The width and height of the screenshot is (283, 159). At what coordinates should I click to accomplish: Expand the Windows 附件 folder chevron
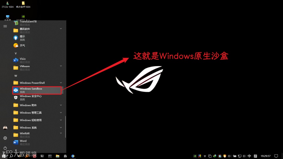61,105
